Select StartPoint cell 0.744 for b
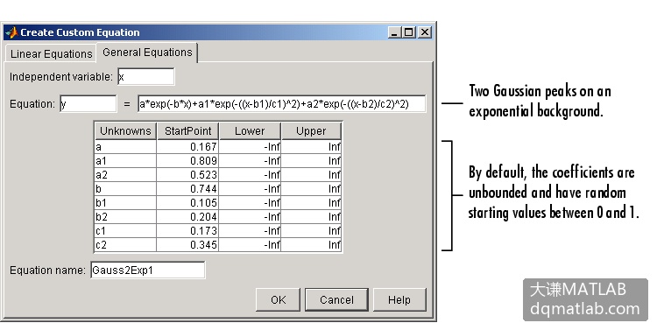The image size is (657, 330). tap(187, 189)
